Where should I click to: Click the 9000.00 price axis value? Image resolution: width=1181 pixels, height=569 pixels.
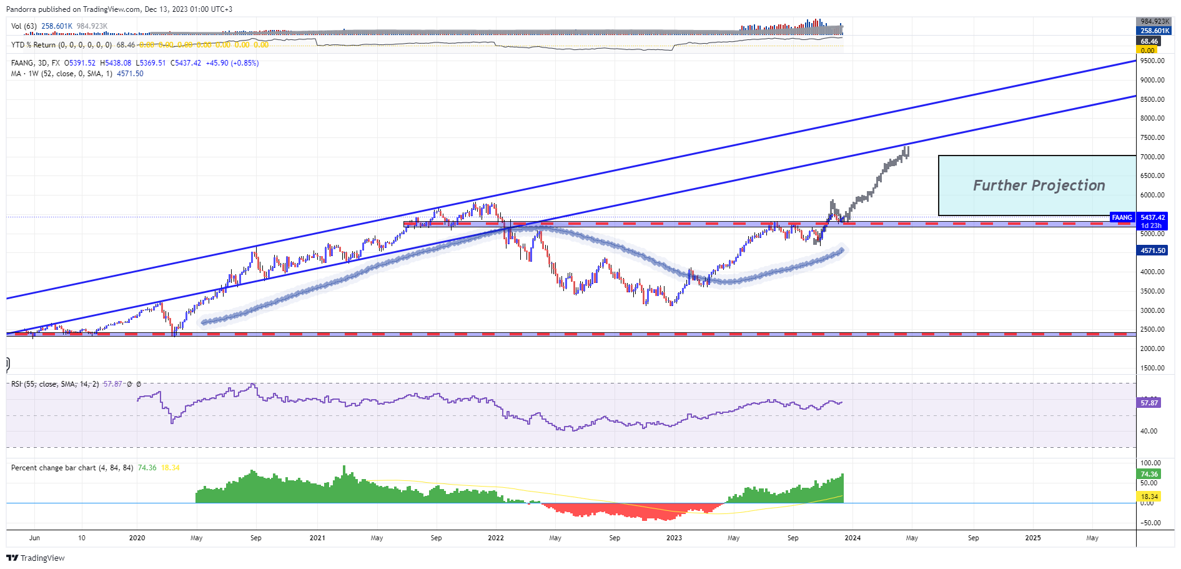click(1152, 80)
